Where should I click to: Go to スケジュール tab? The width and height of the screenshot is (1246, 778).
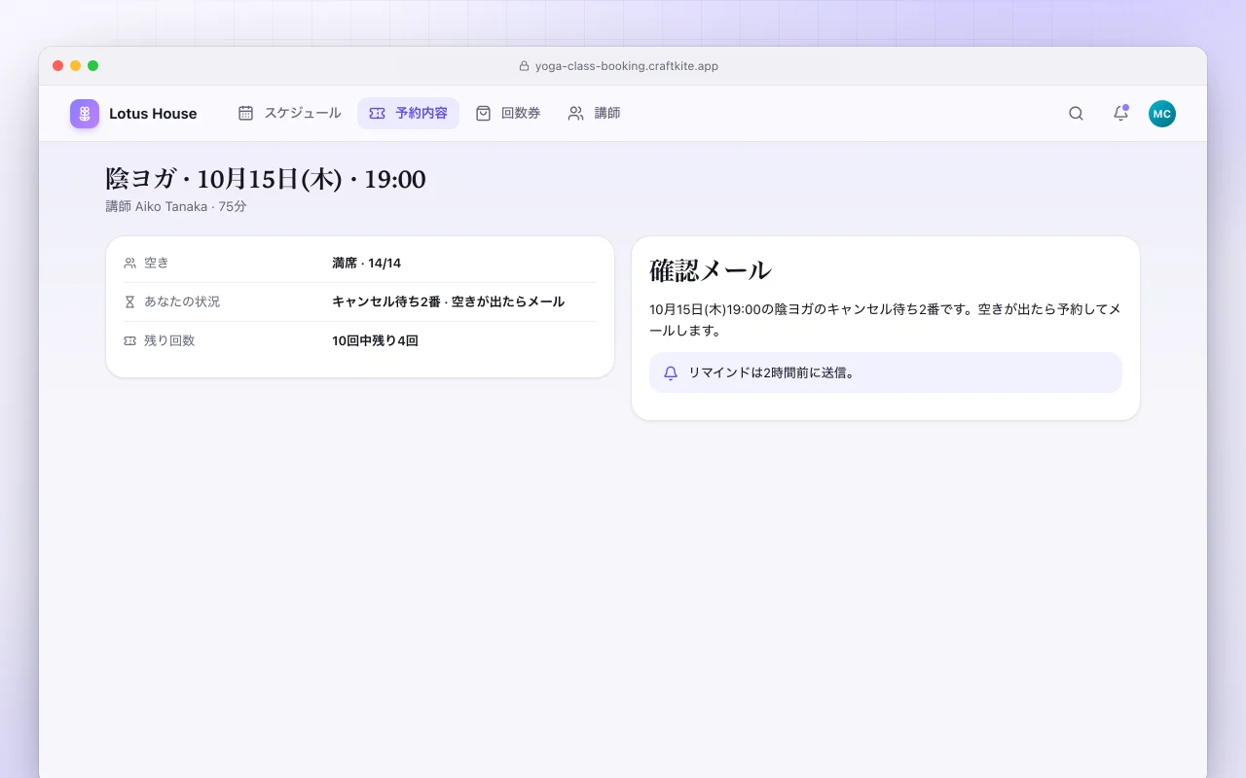[290, 113]
